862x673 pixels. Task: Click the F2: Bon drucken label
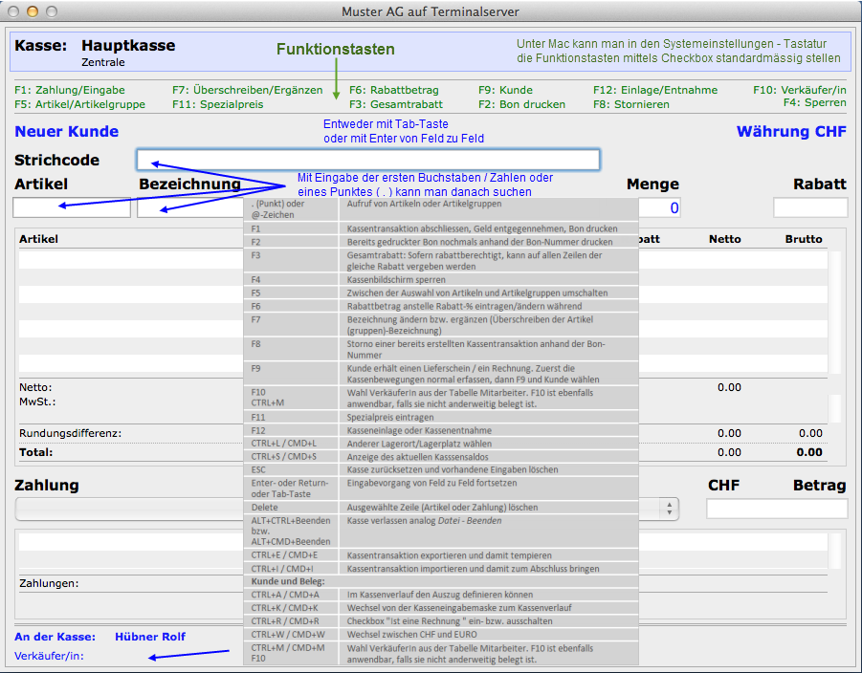[521, 104]
